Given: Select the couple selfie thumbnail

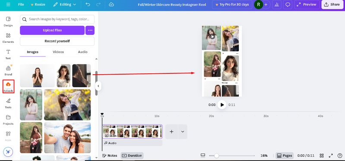Looking at the screenshot, I should pos(67,138).
